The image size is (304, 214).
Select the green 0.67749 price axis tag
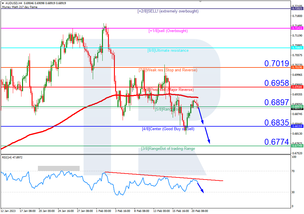pyautogui.click(x=297, y=146)
